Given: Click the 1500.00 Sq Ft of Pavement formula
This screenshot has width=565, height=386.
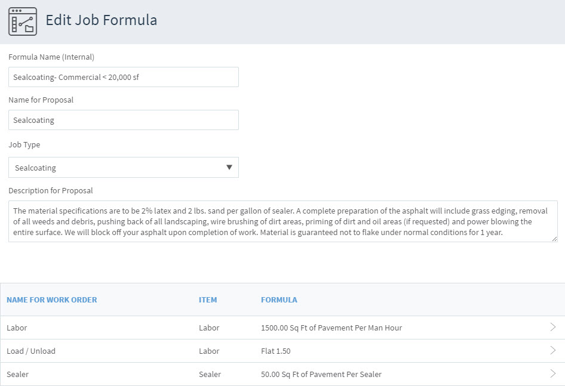Looking at the screenshot, I should (331, 328).
